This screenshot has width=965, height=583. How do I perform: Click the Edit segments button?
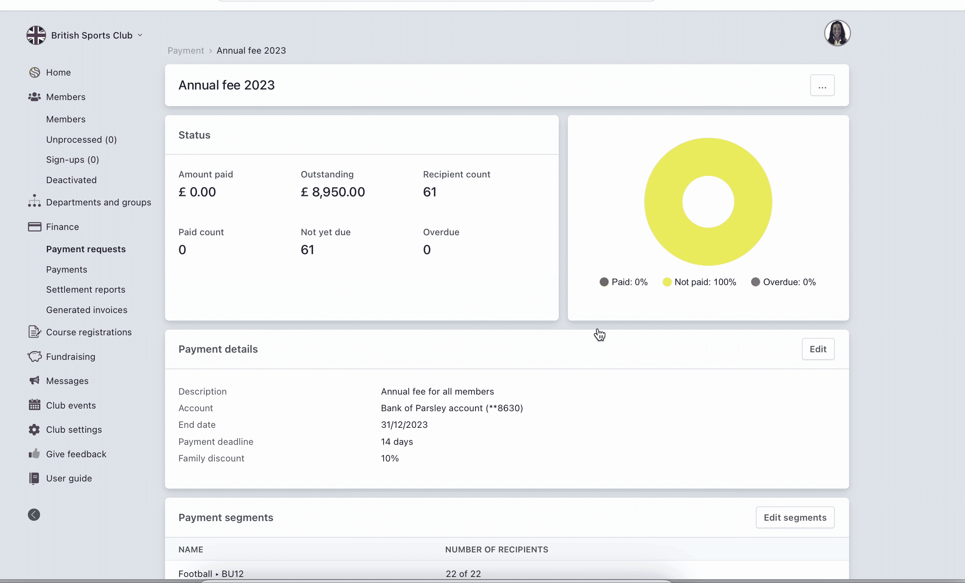click(x=795, y=517)
